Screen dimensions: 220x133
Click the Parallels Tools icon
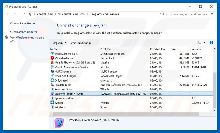52,85
